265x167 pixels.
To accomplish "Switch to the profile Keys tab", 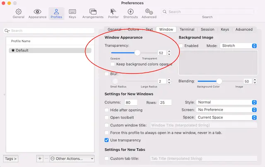I will tap(225, 29).
